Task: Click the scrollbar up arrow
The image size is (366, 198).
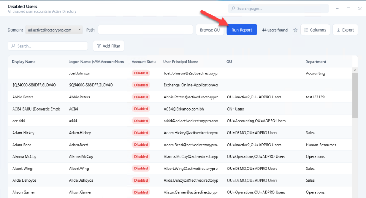Action: [x=355, y=70]
